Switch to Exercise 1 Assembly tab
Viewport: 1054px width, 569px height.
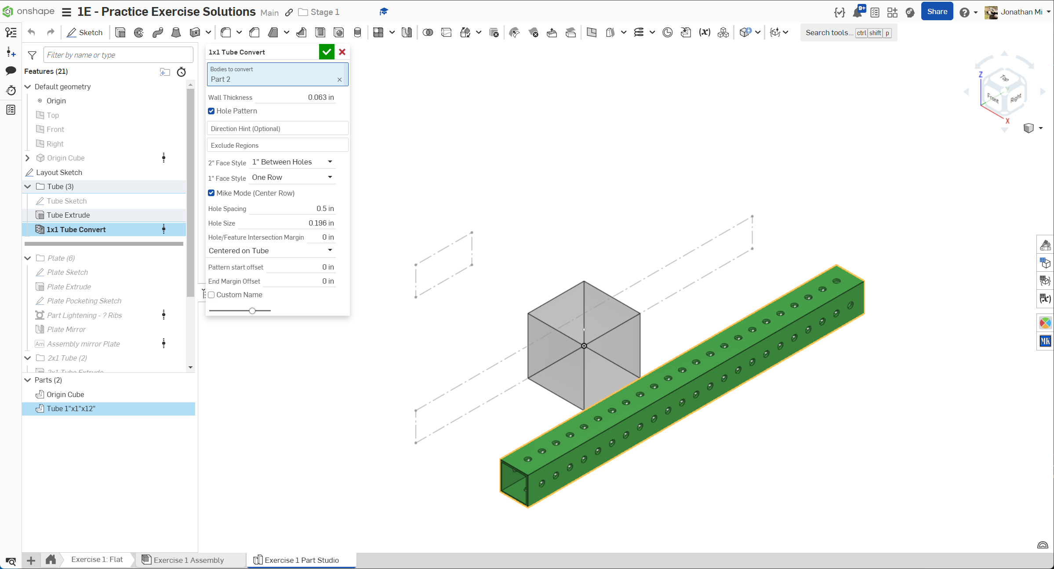tap(189, 560)
